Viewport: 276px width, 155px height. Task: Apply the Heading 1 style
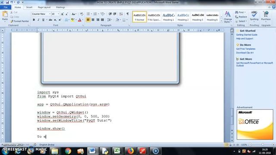point(169,17)
